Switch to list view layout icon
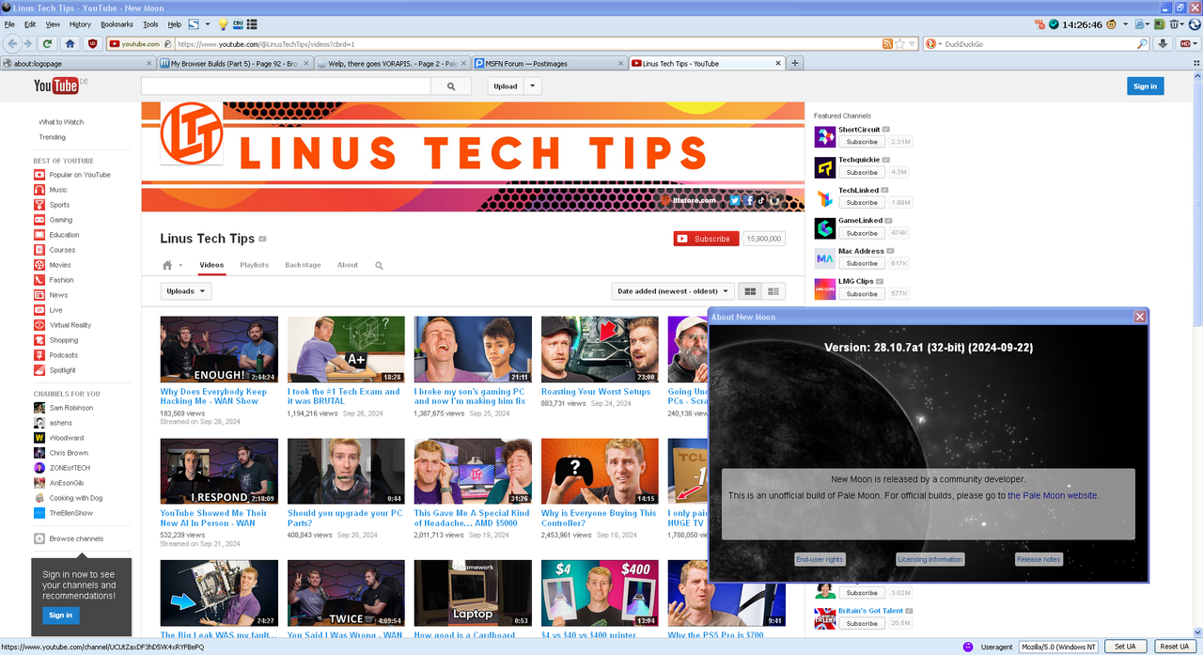 (773, 291)
